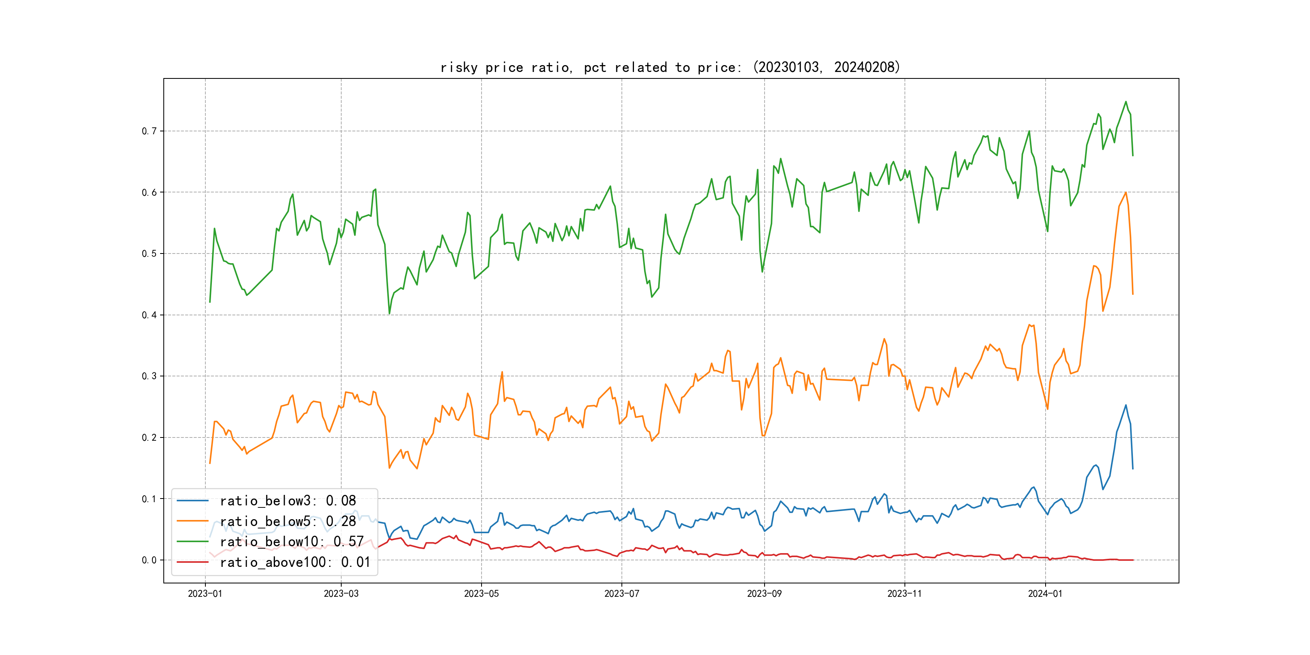Select the 'ratio_below3: 0.08' legend label
Image resolution: width=1310 pixels, height=655 pixels.
pos(288,501)
